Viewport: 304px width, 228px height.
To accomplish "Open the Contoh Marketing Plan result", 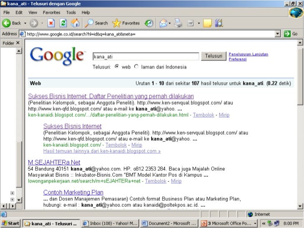I will click(x=73, y=193).
